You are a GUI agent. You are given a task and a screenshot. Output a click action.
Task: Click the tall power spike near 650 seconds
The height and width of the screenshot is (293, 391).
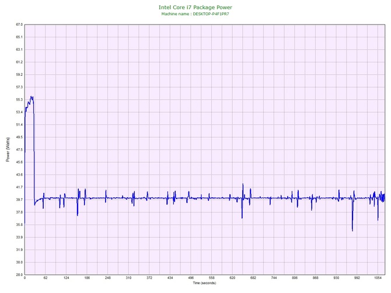point(243,184)
